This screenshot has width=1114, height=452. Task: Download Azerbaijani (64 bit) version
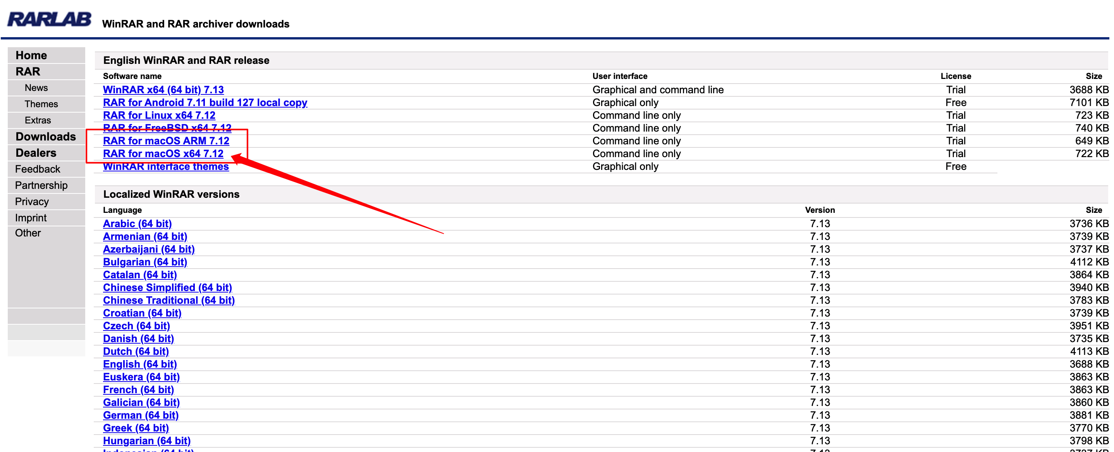pos(149,249)
